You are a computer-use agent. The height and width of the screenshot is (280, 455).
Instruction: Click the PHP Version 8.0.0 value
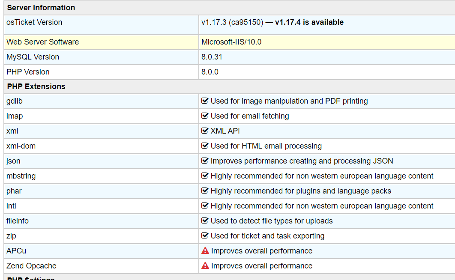[210, 72]
